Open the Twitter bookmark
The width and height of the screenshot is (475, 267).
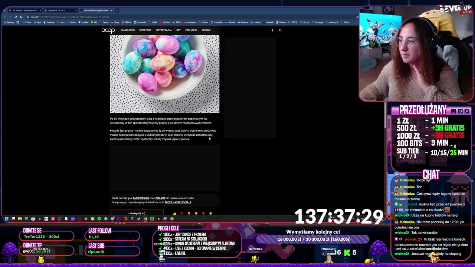[x=104, y=22]
